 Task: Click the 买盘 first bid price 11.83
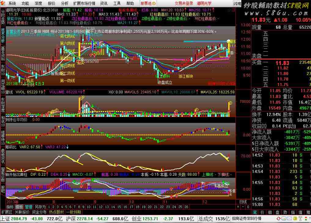click(282, 63)
